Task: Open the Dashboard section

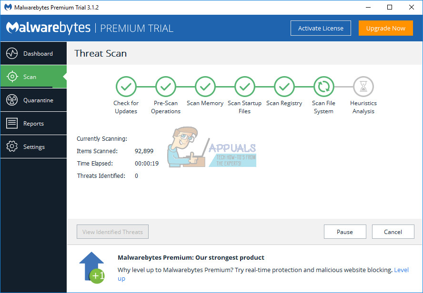Action: coord(33,53)
